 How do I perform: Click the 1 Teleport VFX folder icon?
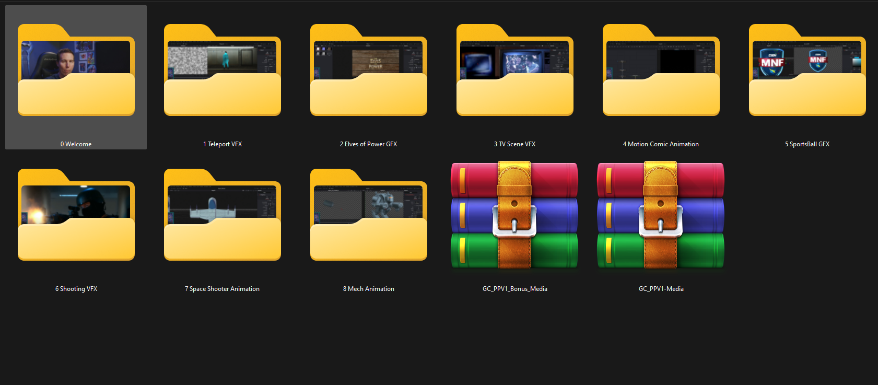223,71
